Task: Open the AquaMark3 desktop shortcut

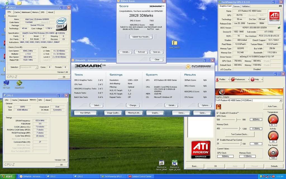Action: pyautogui.click(x=19, y=84)
